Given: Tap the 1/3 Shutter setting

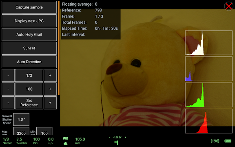Looking at the screenshot, I should (x=7, y=141).
